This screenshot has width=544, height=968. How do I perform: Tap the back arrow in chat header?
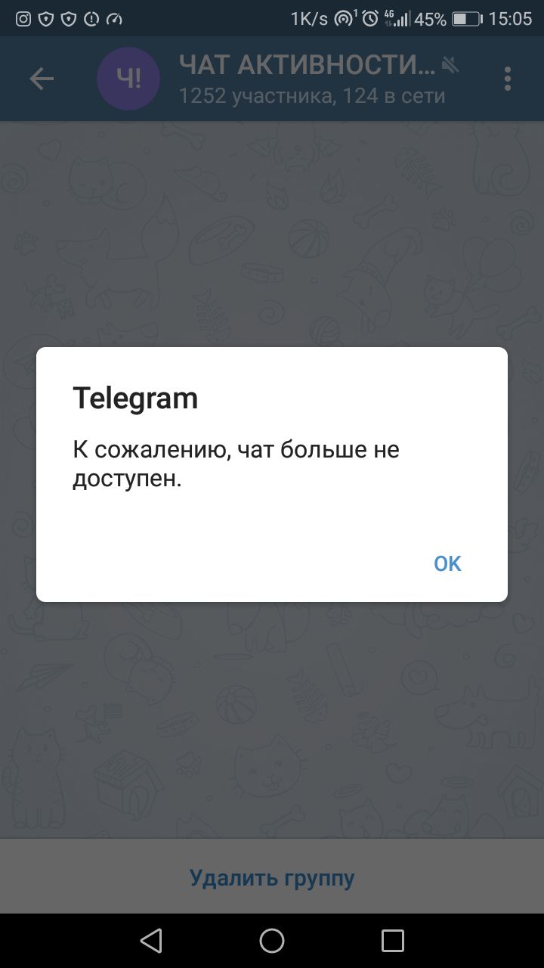click(x=42, y=79)
